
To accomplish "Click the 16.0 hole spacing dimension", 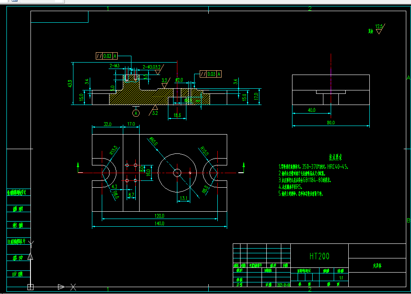I will click(x=148, y=173).
